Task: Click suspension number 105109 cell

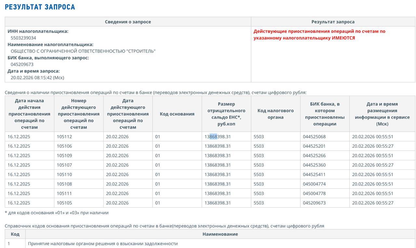Action: [x=64, y=155]
